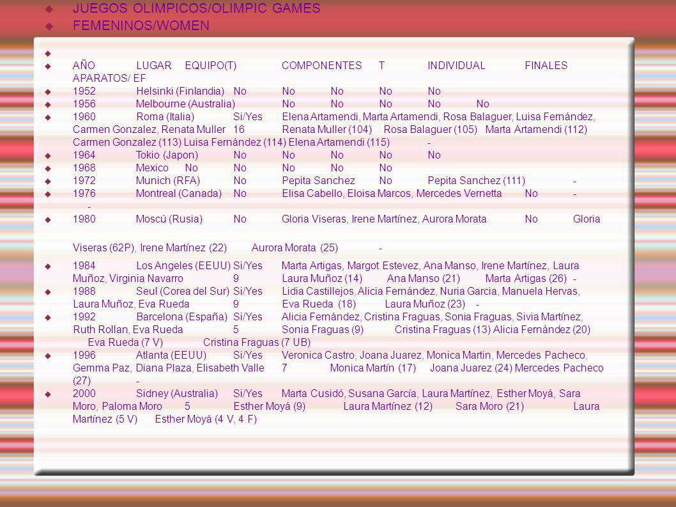This screenshot has height=507, width=676.
Task: Select 'Cristina Fraguas (13)' result
Action: tap(443, 330)
